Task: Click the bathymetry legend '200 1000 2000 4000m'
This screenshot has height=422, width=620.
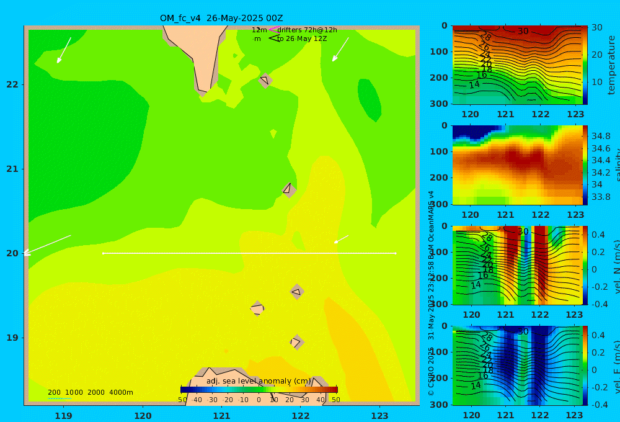Action: click(90, 392)
